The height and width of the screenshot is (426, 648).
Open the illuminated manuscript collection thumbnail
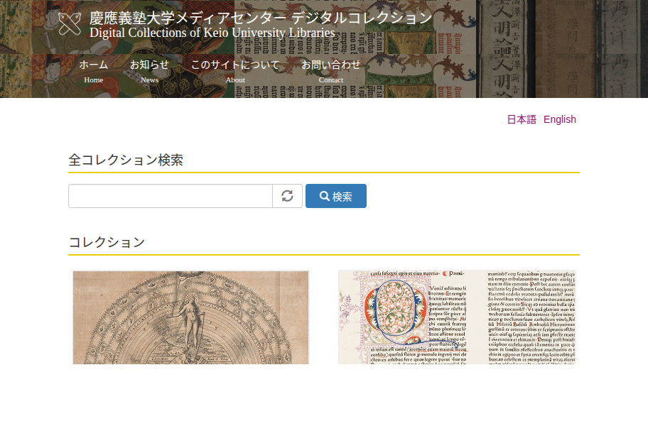pyautogui.click(x=457, y=317)
